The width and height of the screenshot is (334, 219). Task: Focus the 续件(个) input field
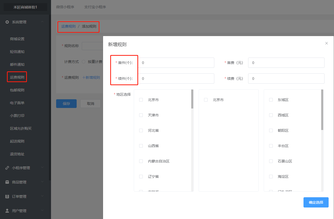[x=176, y=79]
